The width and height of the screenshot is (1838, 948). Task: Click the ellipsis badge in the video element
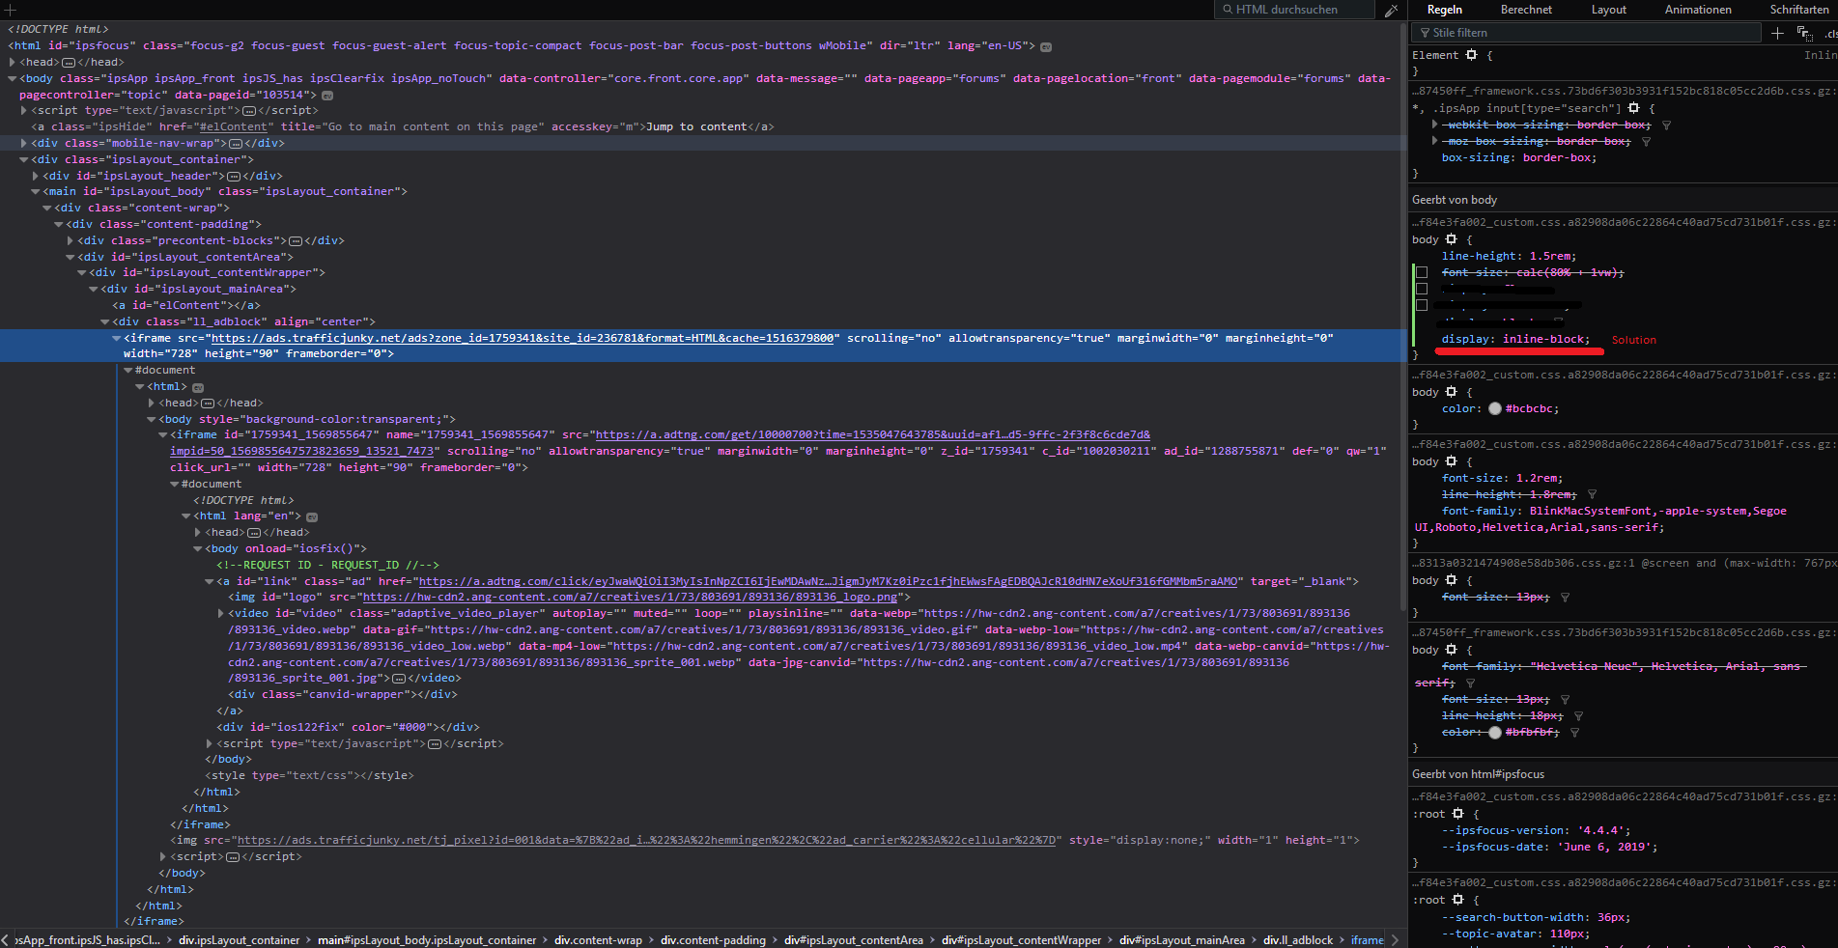[x=398, y=679]
